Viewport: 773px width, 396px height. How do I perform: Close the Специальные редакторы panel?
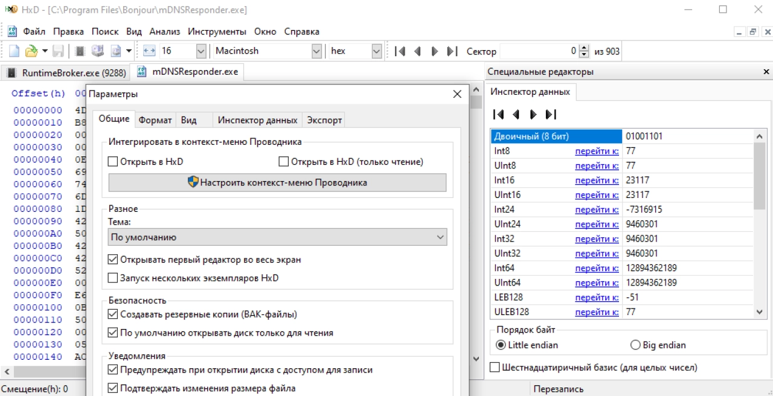point(766,72)
